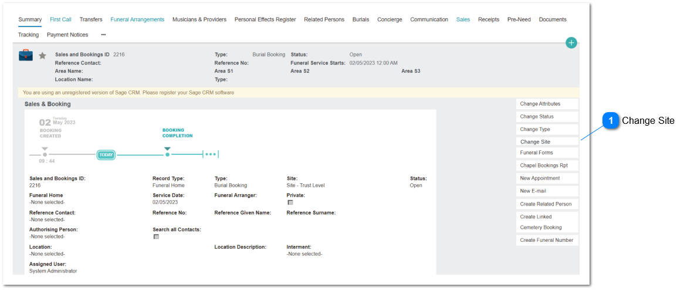This screenshot has width=684, height=290.
Task: Click Create Funeral Number button
Action: 547,240
